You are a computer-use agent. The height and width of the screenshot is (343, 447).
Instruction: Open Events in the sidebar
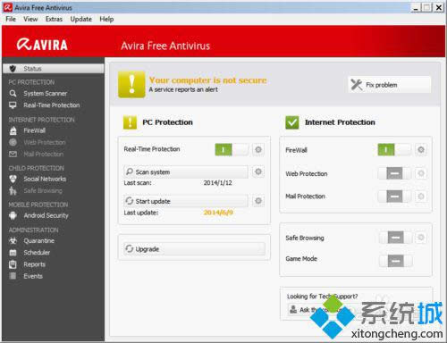pos(33,276)
